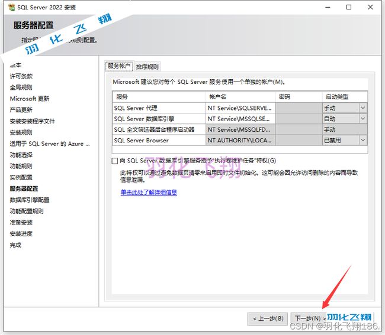Select 数据库引擎配置 step in sidebar

pyautogui.click(x=30, y=200)
